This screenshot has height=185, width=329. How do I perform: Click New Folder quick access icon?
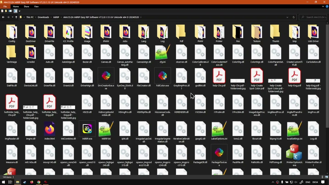tap(6, 11)
